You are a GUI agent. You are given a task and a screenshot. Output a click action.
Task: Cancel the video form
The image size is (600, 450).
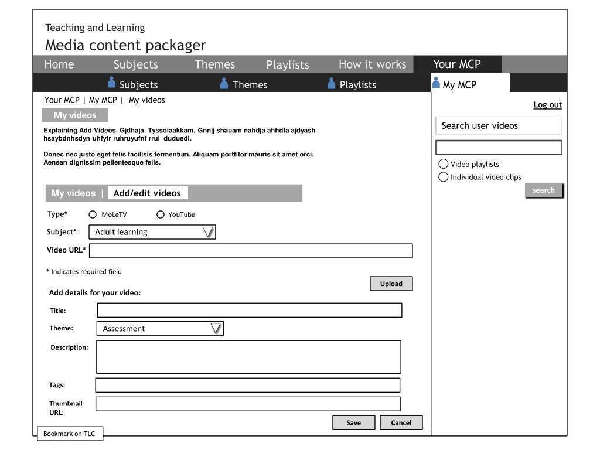tap(401, 423)
